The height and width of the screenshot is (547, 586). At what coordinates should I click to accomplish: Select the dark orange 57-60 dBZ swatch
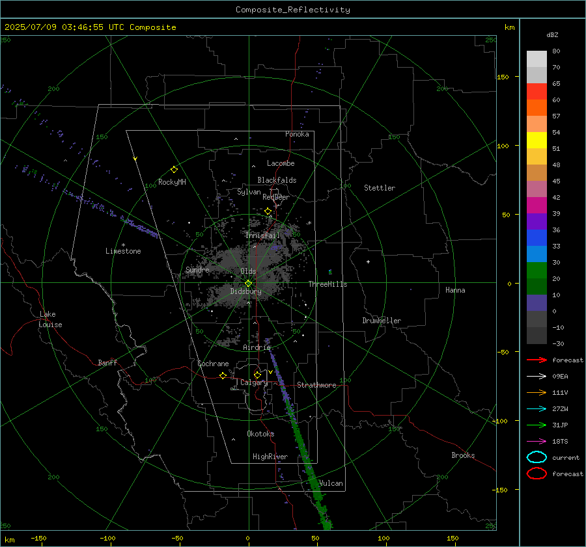point(537,108)
